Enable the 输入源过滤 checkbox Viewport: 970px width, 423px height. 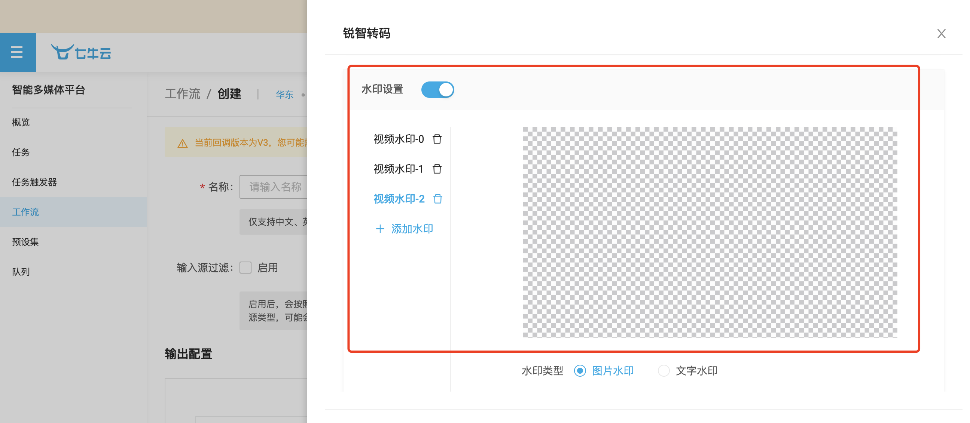[245, 268]
